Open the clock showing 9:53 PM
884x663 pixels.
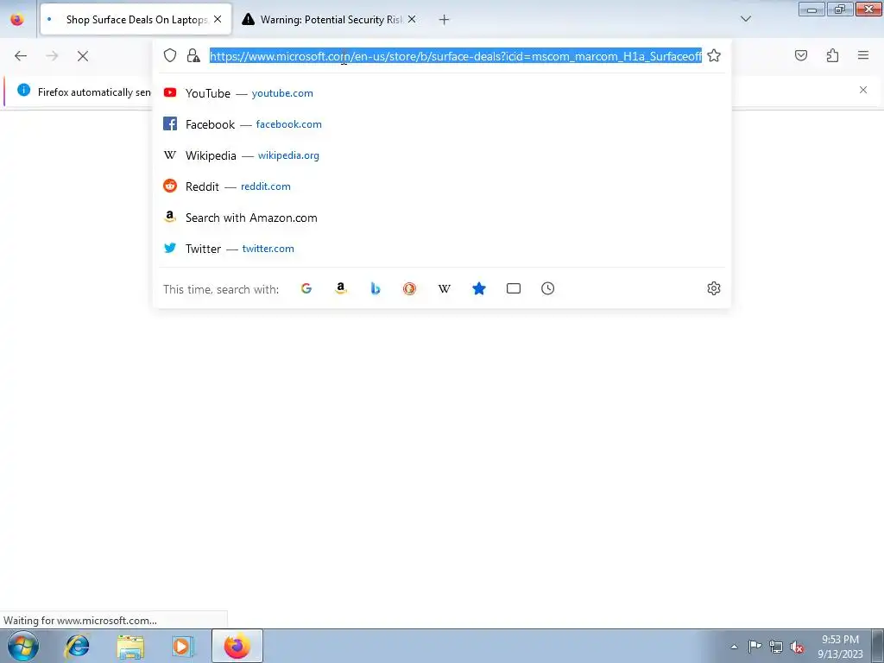point(840,646)
